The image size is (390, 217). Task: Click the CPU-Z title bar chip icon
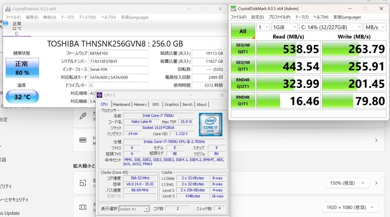coord(100,95)
